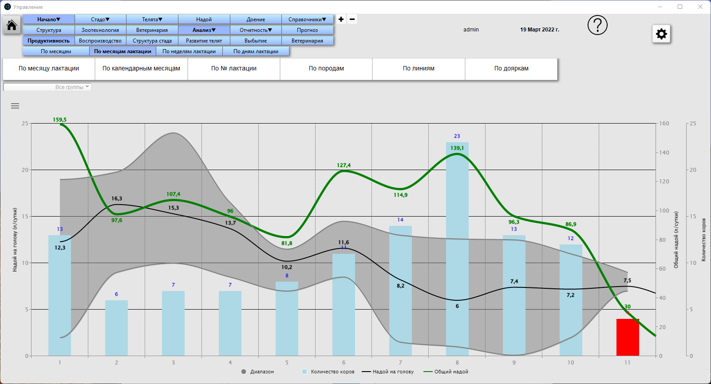Open the Прогноз section
The height and width of the screenshot is (384, 711).
(307, 30)
